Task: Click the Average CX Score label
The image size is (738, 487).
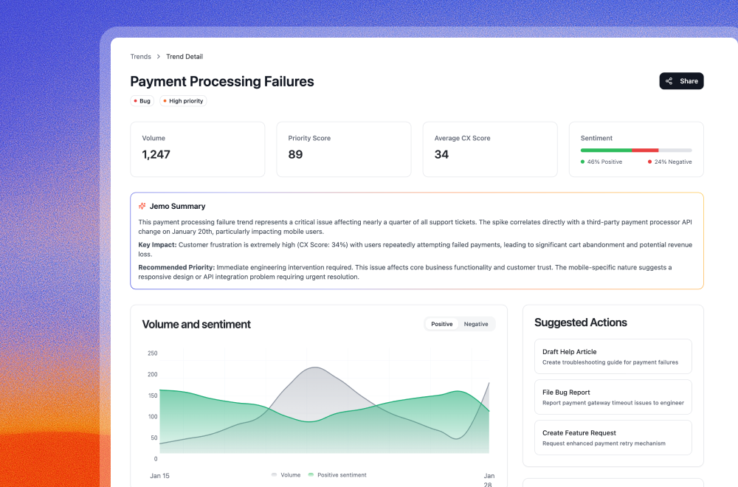Action: [x=462, y=138]
